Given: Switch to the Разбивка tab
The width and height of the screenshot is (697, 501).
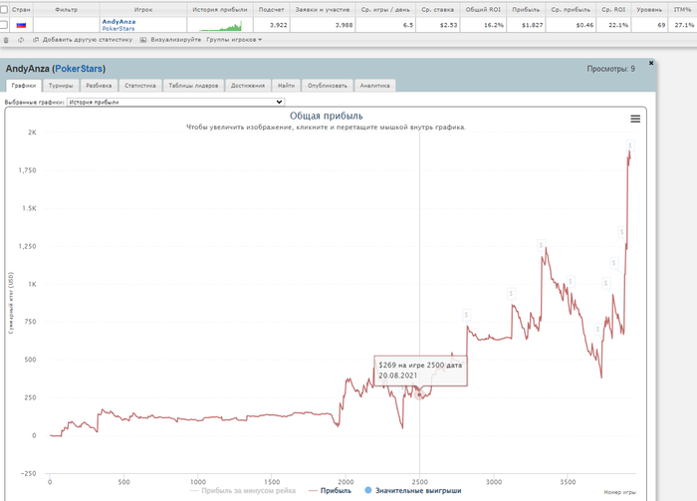Looking at the screenshot, I should [99, 86].
